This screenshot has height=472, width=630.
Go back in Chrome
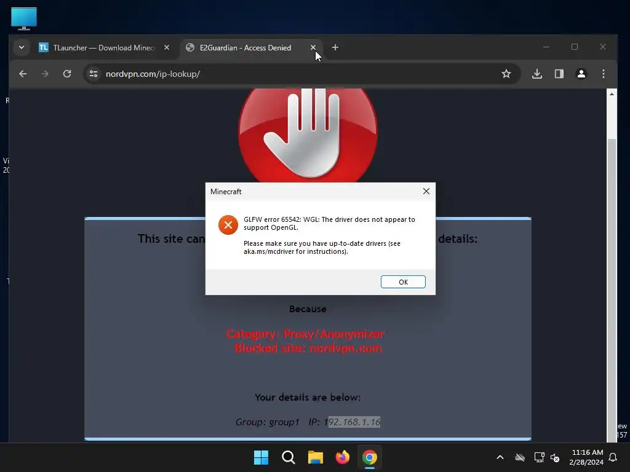click(23, 74)
